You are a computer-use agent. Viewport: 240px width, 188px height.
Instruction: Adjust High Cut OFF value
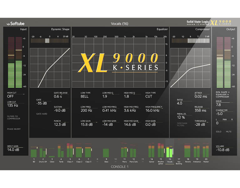pyautogui.click(x=10, y=97)
